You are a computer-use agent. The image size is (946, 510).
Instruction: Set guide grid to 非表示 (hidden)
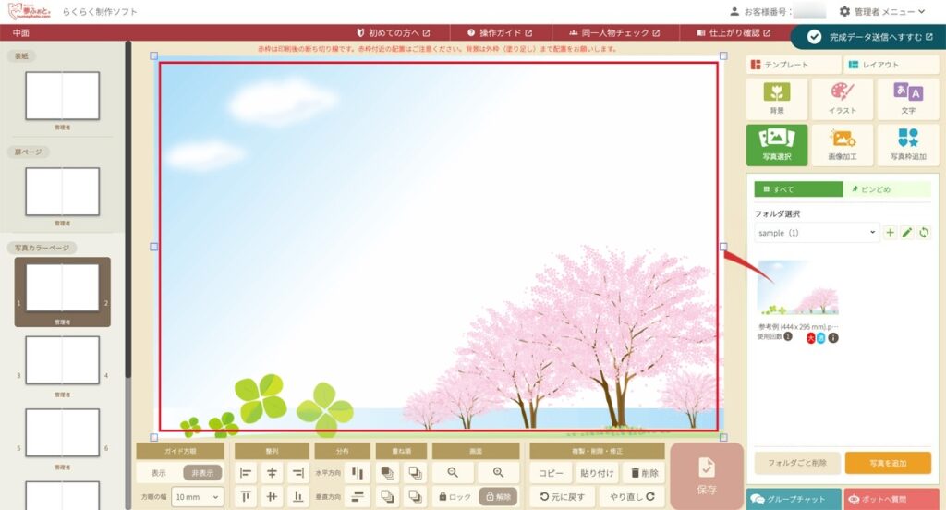[x=201, y=472]
